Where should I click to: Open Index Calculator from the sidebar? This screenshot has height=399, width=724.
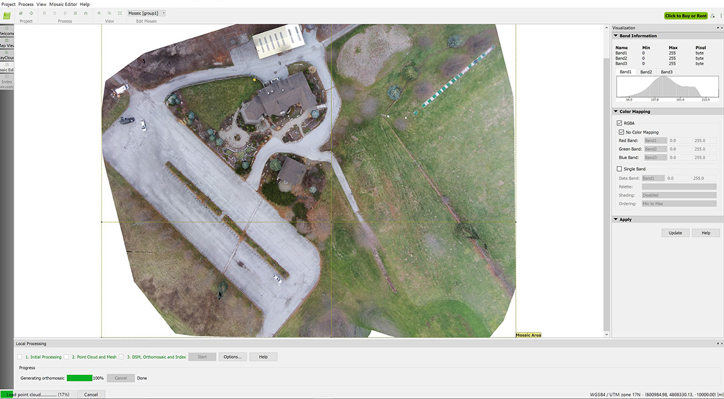[7, 81]
